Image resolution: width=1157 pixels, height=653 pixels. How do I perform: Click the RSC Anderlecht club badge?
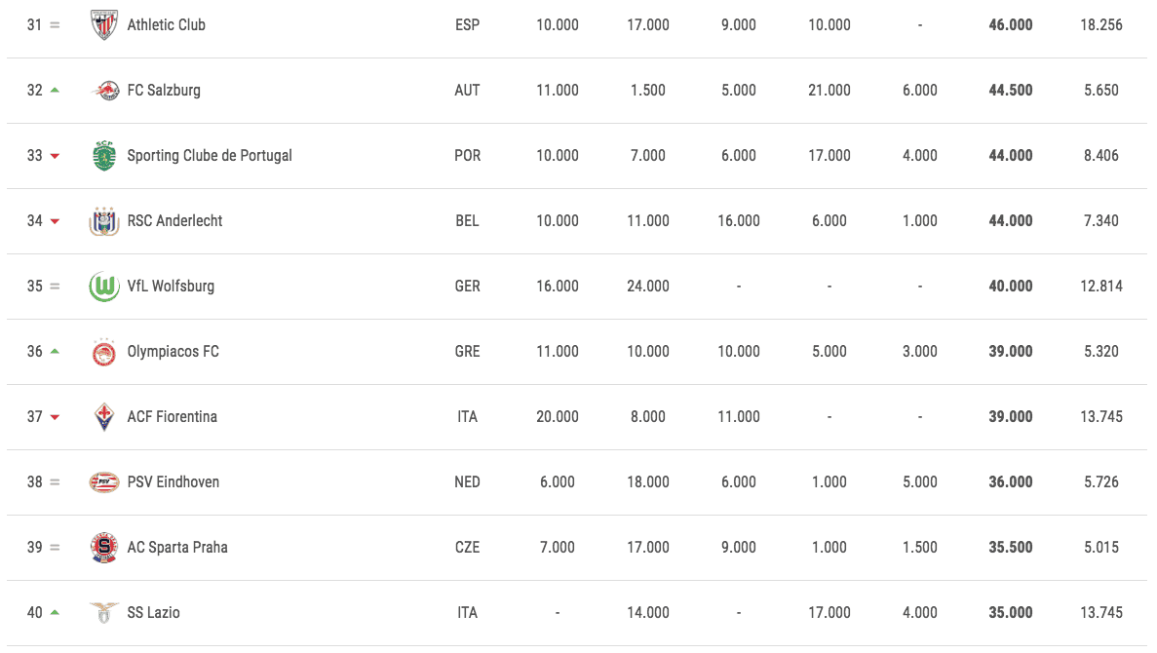tap(104, 220)
